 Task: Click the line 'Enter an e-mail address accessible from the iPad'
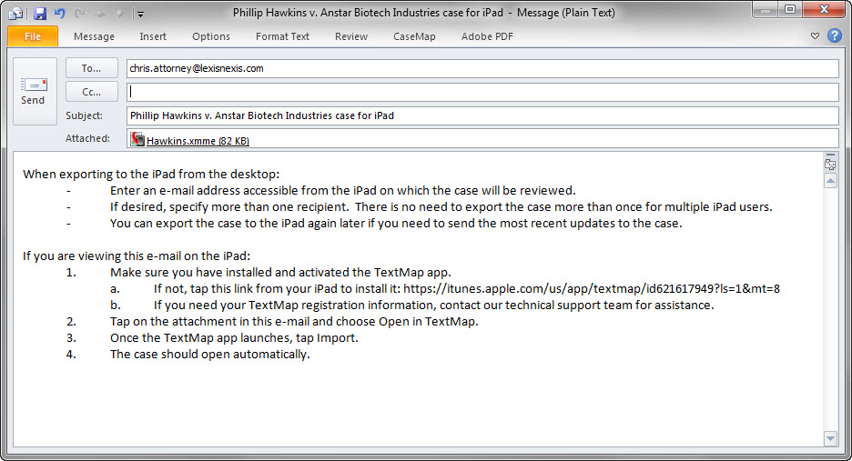[343, 191]
